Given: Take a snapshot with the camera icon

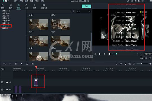Looking at the screenshot, I should click(x=146, y=58).
